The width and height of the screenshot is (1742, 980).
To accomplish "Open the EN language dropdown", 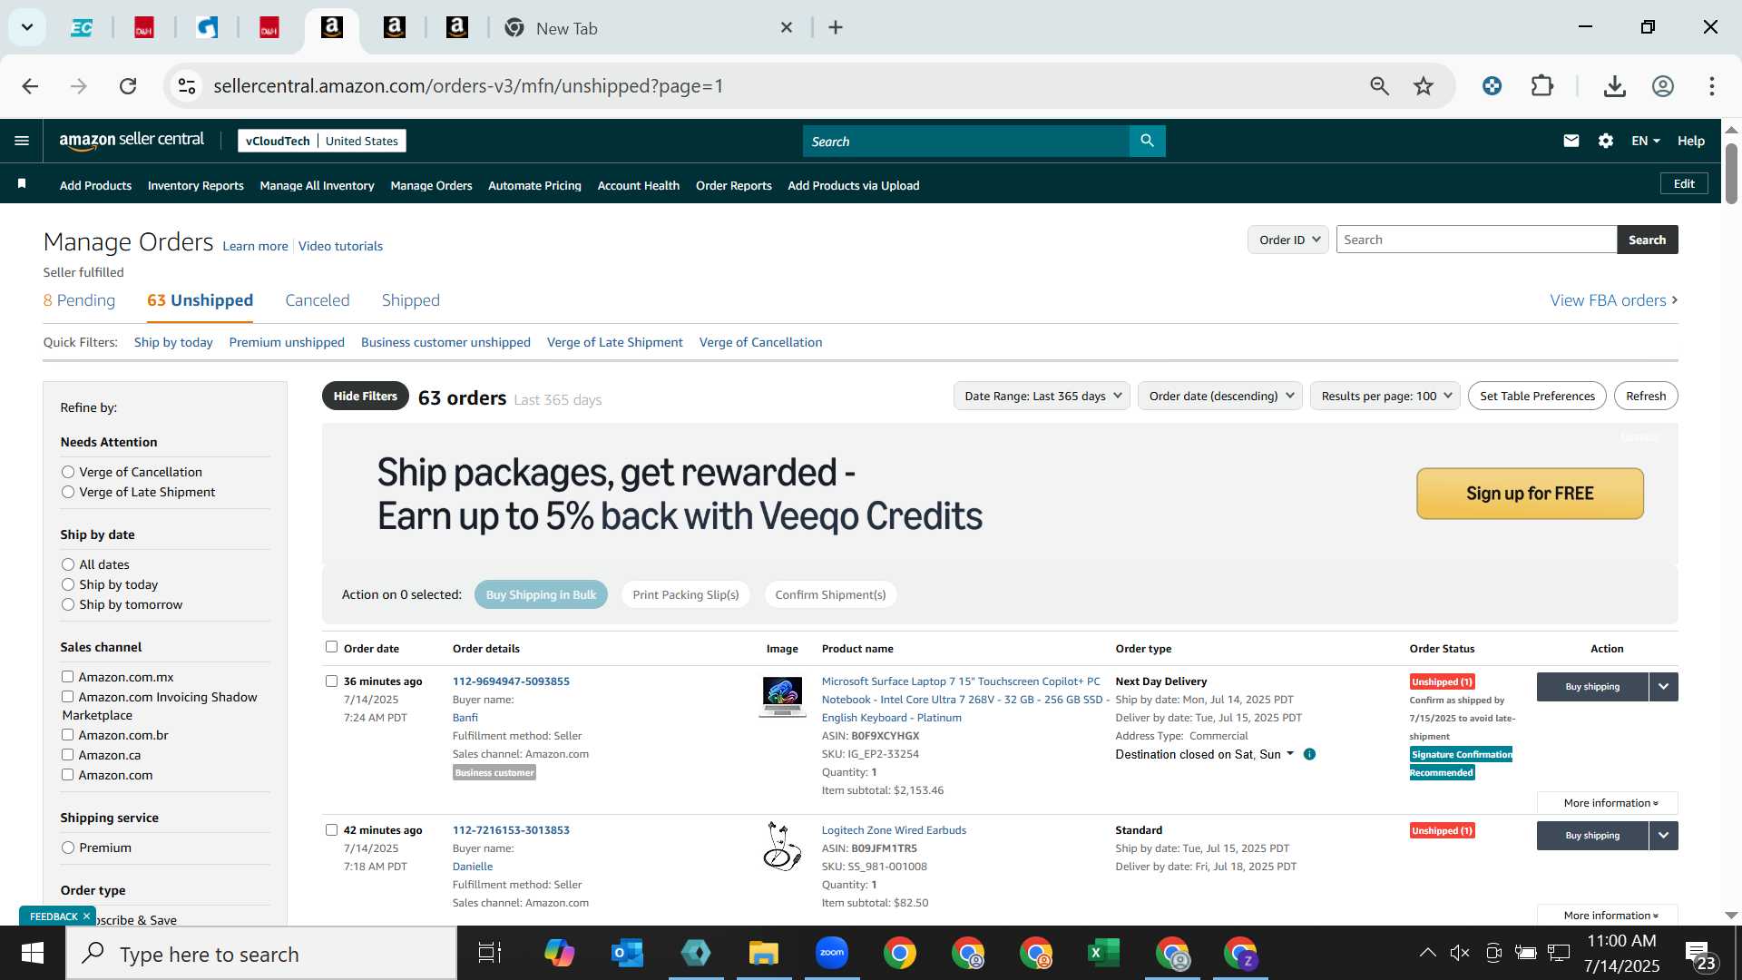I will tap(1645, 141).
